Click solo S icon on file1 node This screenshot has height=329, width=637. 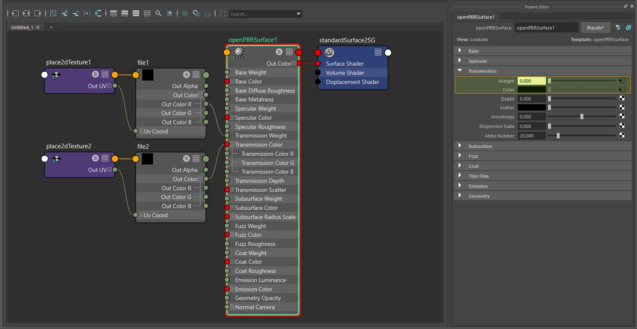click(186, 75)
